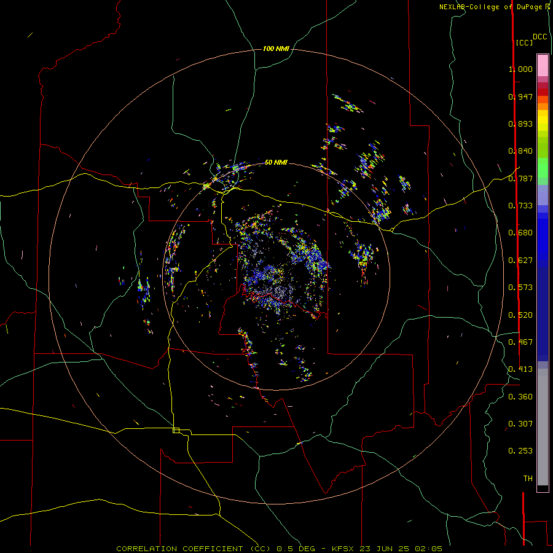Click the 0.413 color scale value
The width and height of the screenshot is (553, 553).
(x=520, y=369)
